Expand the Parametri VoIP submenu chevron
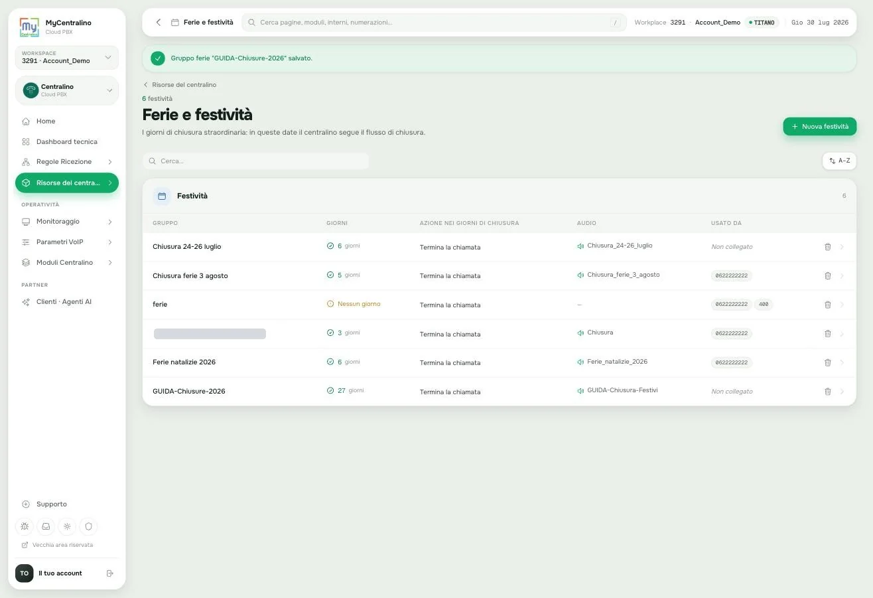 (x=110, y=242)
